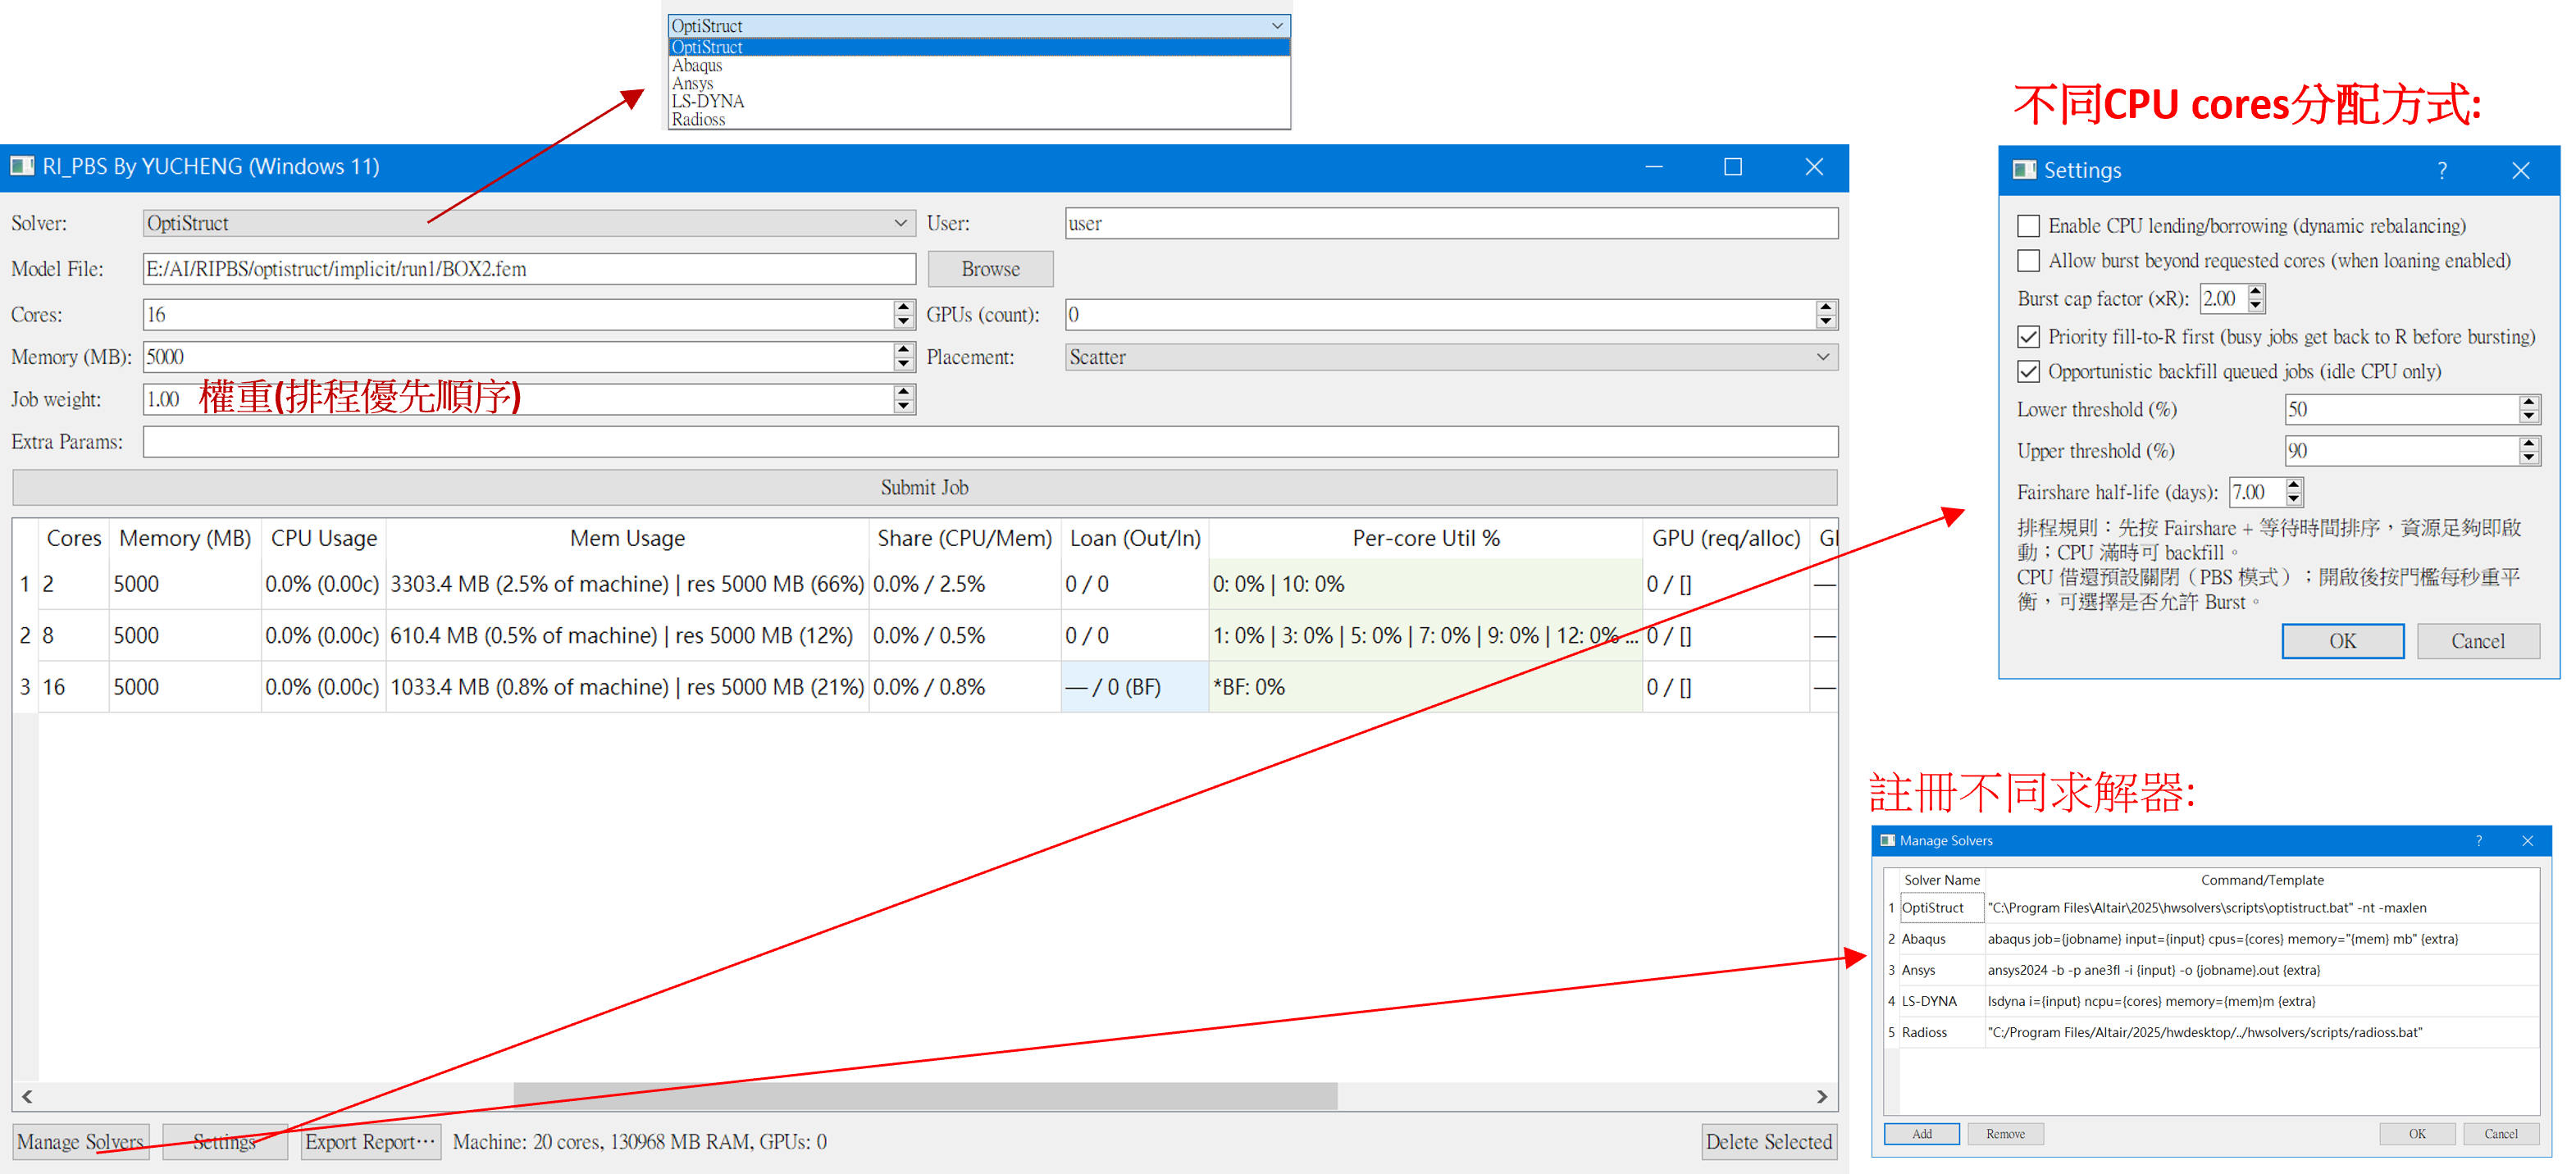This screenshot has height=1174, width=2576.
Task: Collapse the expanded OptiStruct combo box
Action: click(1276, 26)
